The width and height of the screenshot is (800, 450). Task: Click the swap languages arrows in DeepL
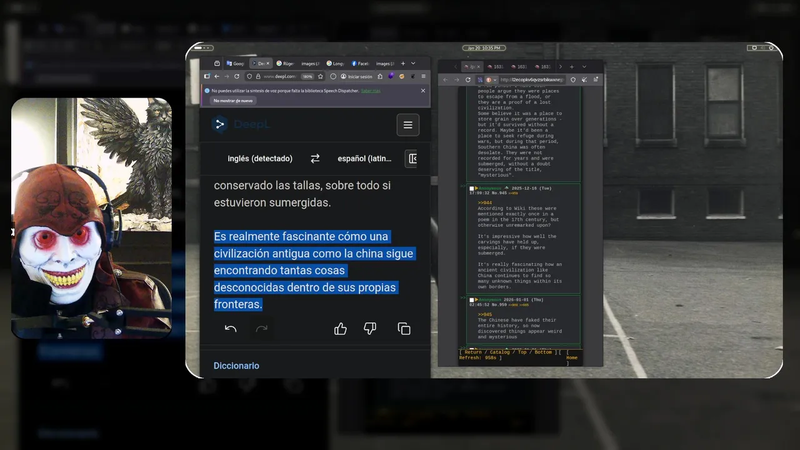point(315,159)
